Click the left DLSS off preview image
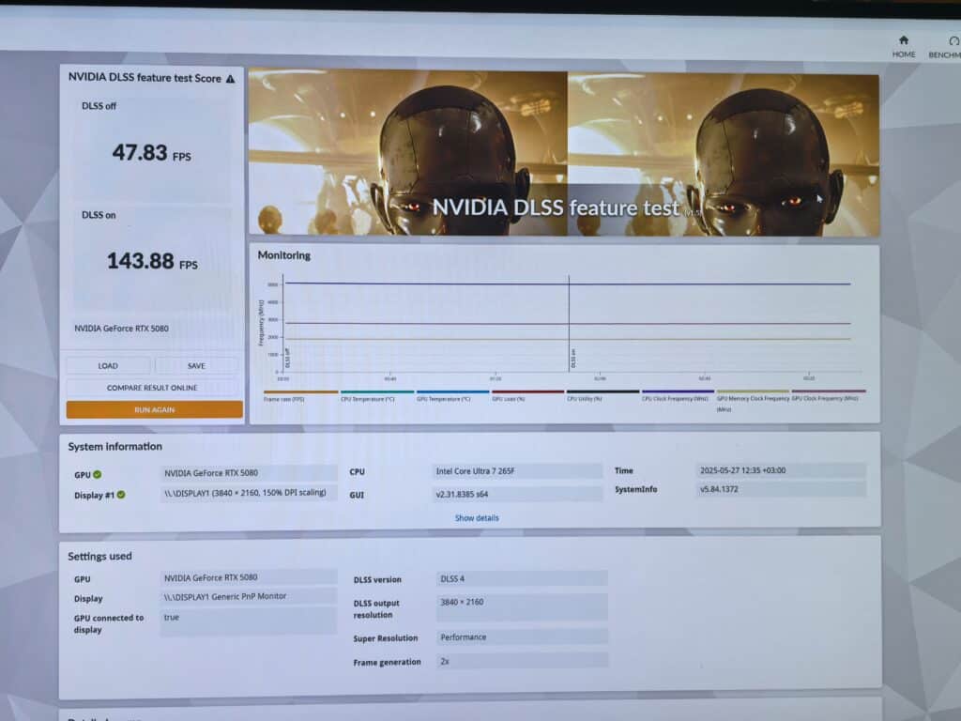 pyautogui.click(x=408, y=152)
